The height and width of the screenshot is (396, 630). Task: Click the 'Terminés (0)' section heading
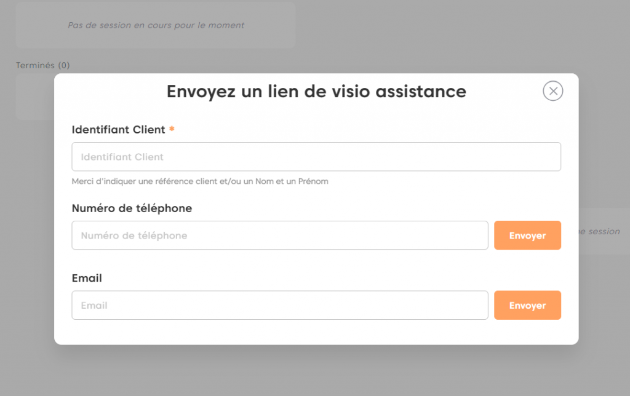point(42,65)
